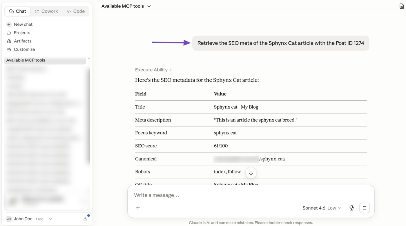Viewport: 406px width, 226px height.
Task: Click the Robots value 'index, follow'
Action: point(227,172)
